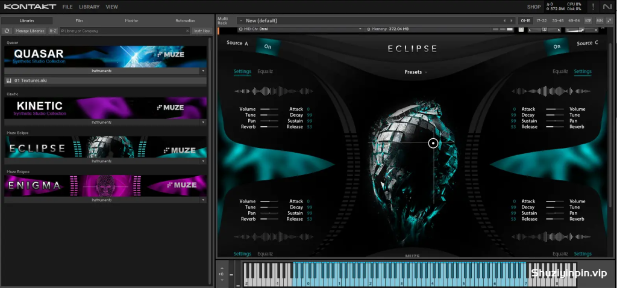
Task: Click the Source C upper waveform display
Action: (551, 91)
